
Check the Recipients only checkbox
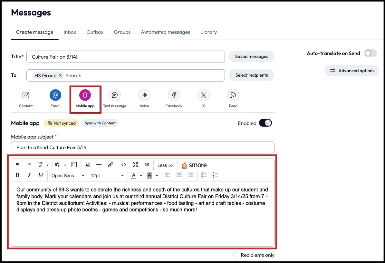pos(236,255)
